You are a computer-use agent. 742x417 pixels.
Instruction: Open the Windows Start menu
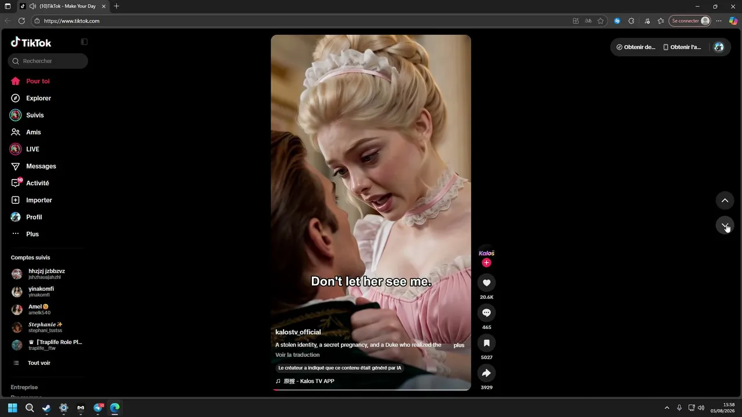[13, 408]
